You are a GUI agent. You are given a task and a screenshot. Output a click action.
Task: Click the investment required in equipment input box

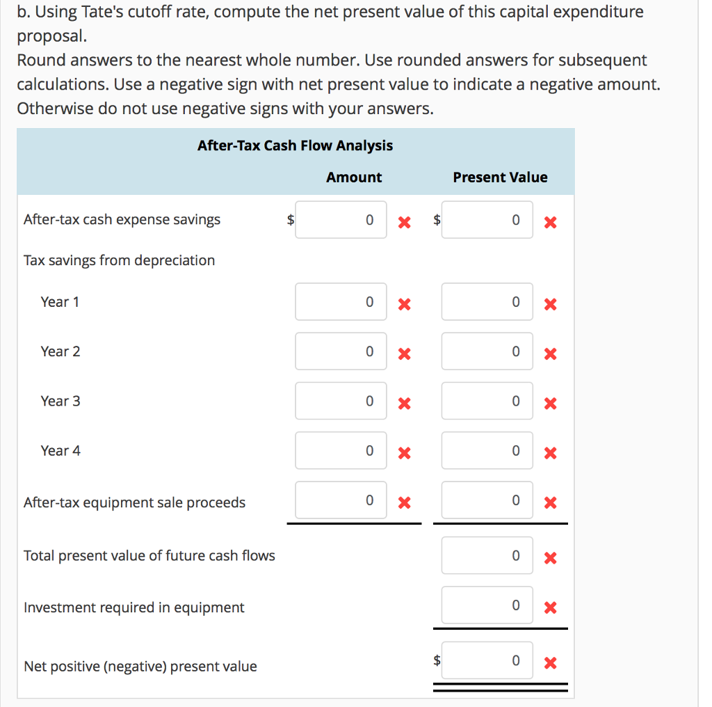487,605
